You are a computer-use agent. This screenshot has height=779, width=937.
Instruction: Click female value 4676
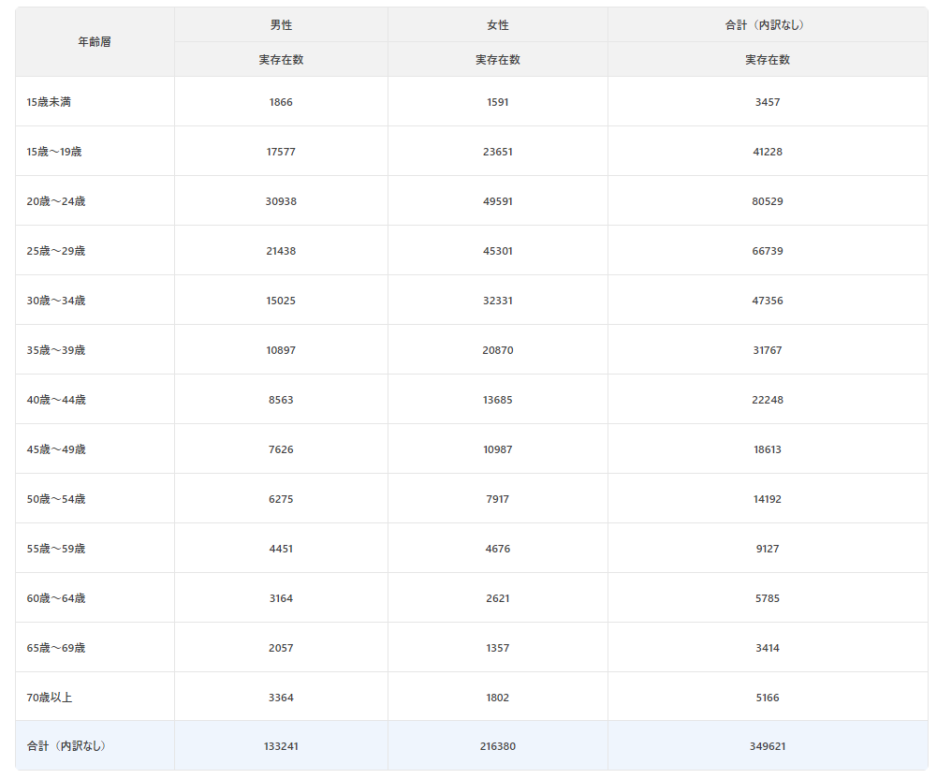coord(498,549)
